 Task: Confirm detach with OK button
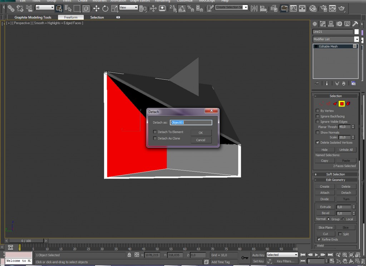click(x=201, y=133)
